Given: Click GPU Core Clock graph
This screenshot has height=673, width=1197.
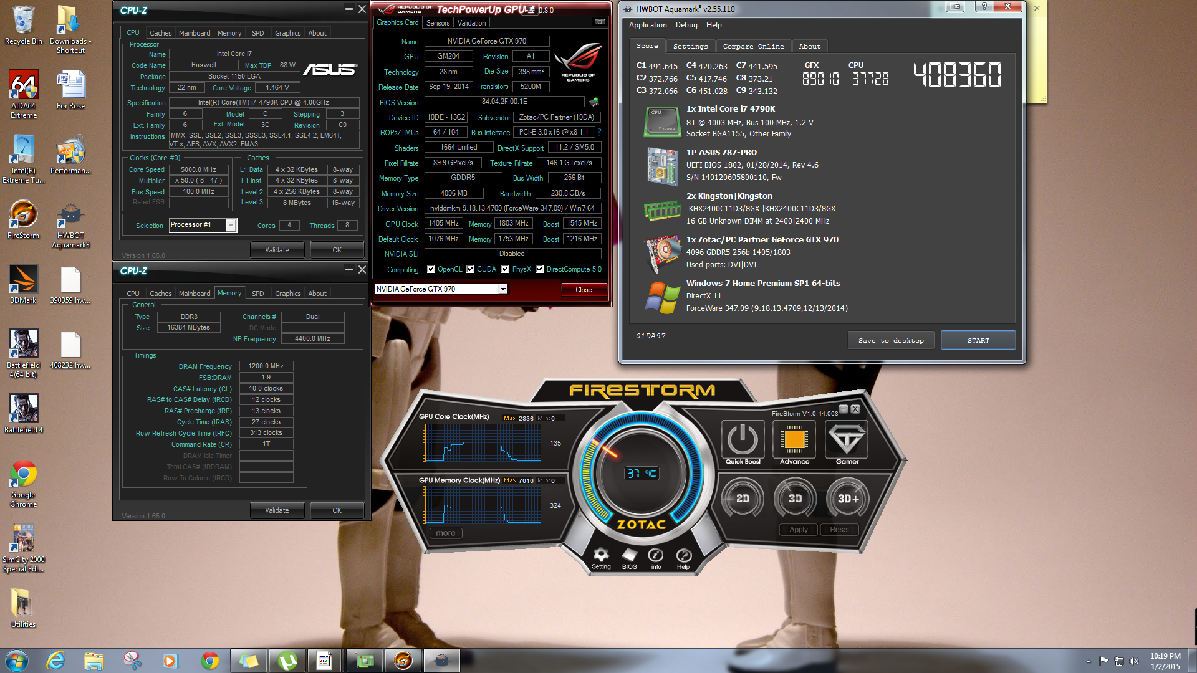Looking at the screenshot, I should click(483, 443).
